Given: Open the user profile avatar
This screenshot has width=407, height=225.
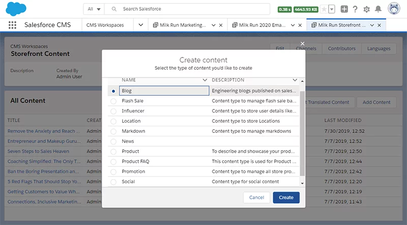Looking at the screenshot, I should tap(394, 9).
